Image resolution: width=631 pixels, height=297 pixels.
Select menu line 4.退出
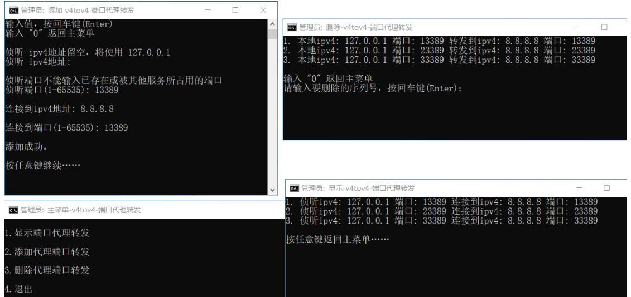tap(18, 289)
